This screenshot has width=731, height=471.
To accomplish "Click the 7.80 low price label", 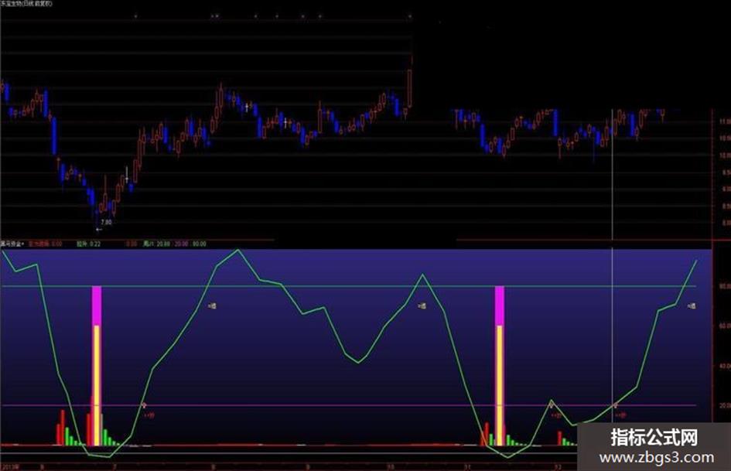I will 106,223.
